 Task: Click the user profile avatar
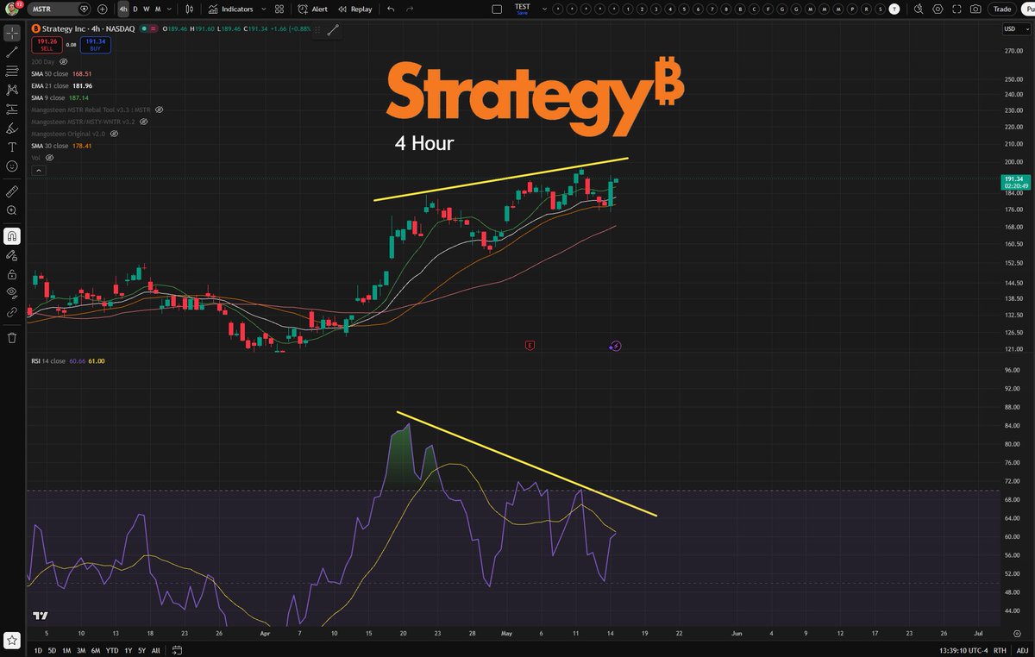pyautogui.click(x=11, y=9)
